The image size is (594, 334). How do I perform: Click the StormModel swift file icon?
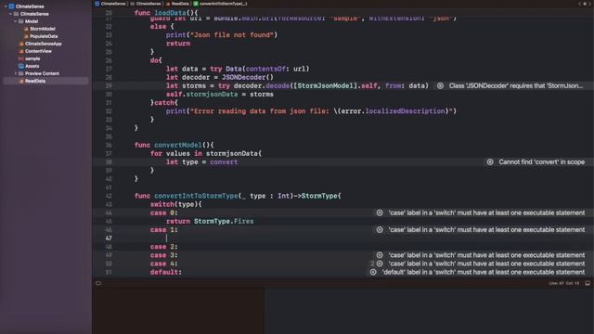click(x=26, y=29)
